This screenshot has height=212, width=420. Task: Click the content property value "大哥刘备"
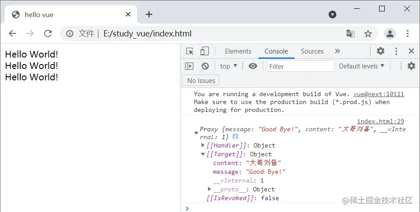coord(263,162)
